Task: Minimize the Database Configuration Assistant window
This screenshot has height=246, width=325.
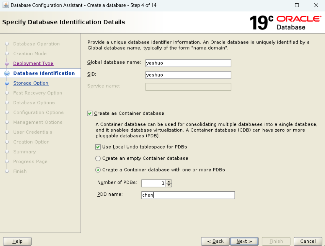Action: point(278,5)
